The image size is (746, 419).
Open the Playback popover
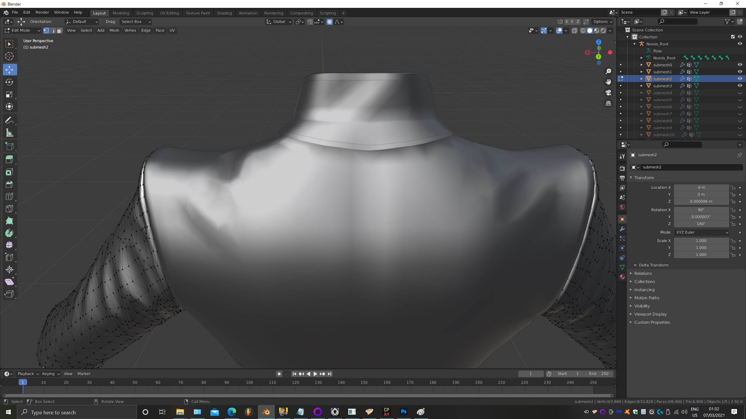coord(28,374)
